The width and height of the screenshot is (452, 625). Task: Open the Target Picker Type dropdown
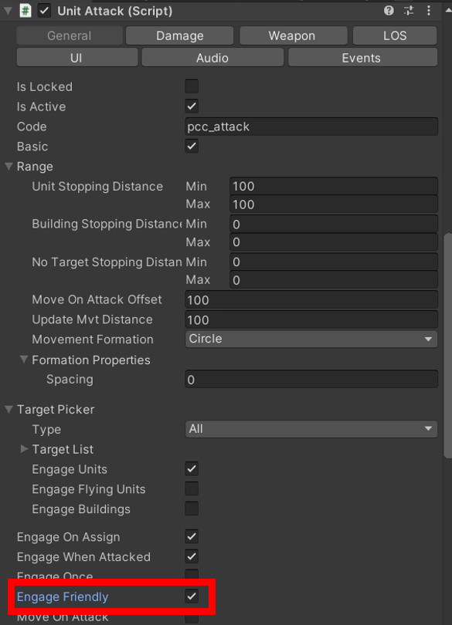(x=311, y=429)
